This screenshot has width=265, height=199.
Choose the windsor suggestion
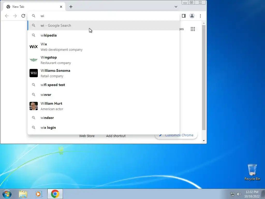[104, 118]
